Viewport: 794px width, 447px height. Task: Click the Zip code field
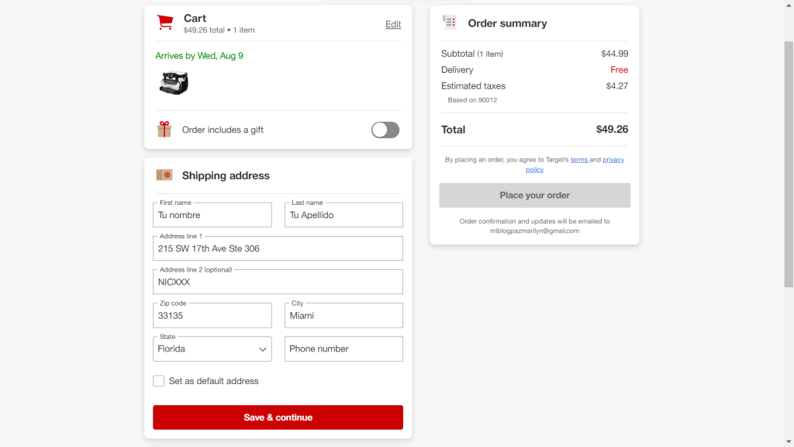click(x=212, y=315)
